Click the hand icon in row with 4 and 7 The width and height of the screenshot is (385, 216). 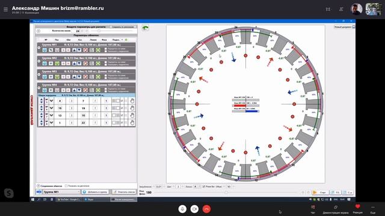tap(132, 101)
